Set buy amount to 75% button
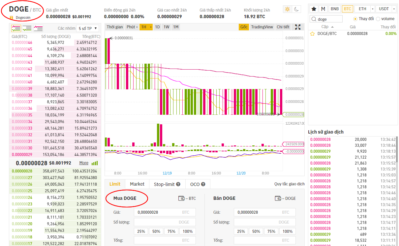 click(171, 231)
